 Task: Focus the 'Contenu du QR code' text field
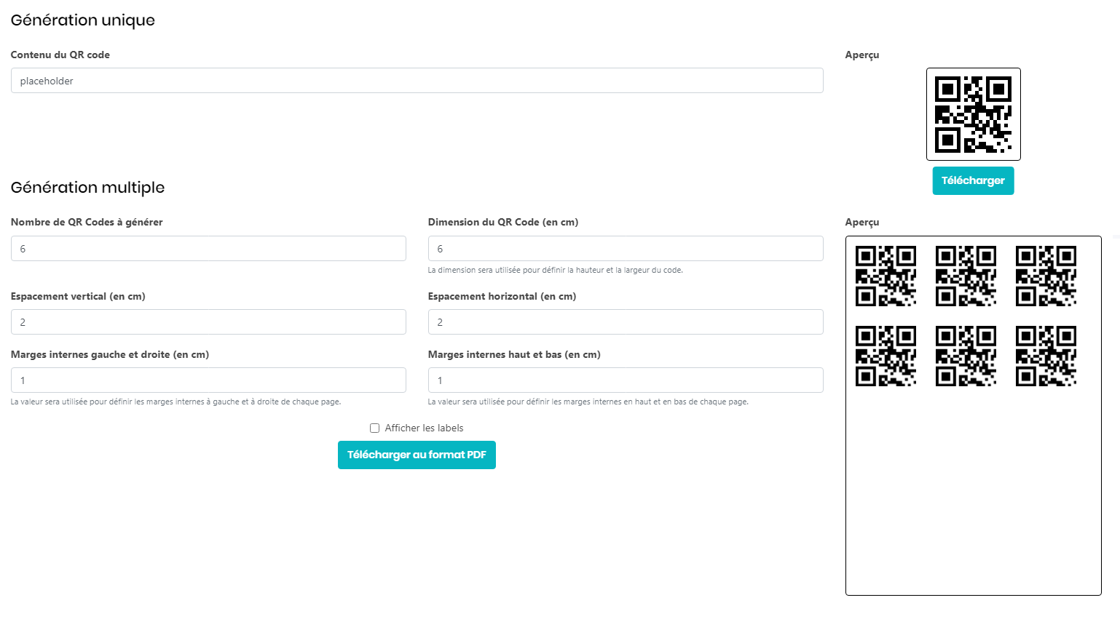point(417,81)
